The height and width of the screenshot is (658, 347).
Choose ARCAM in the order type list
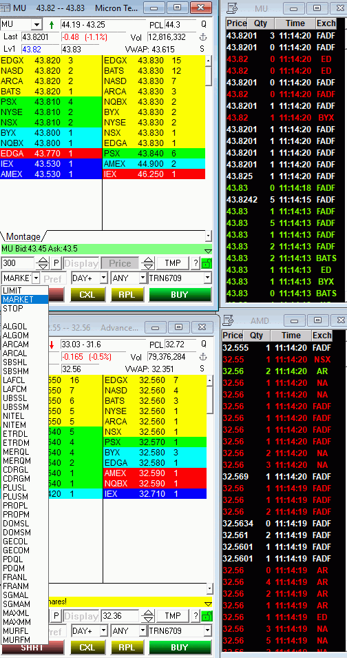click(x=25, y=345)
